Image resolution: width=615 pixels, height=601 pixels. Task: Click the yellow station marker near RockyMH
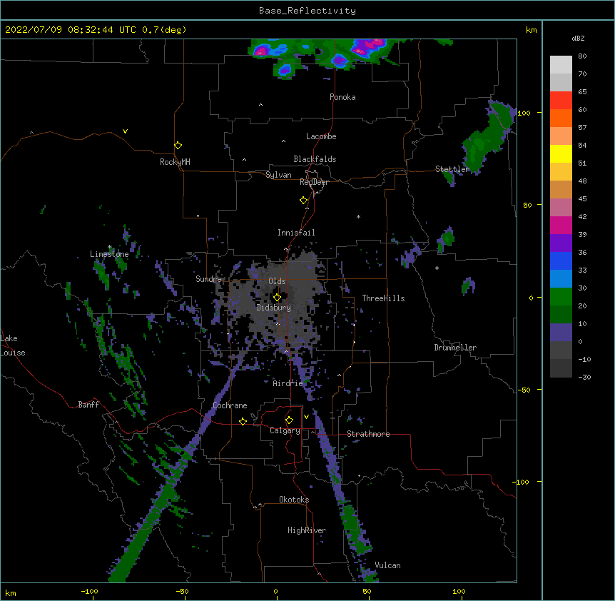click(x=178, y=145)
